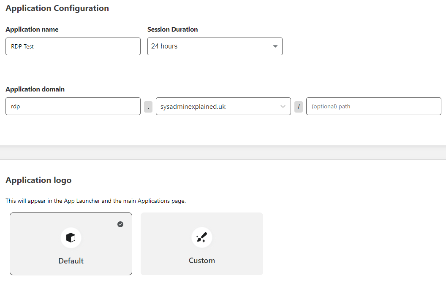
Task: Click the 24 hours session duration value
Action: [164, 46]
